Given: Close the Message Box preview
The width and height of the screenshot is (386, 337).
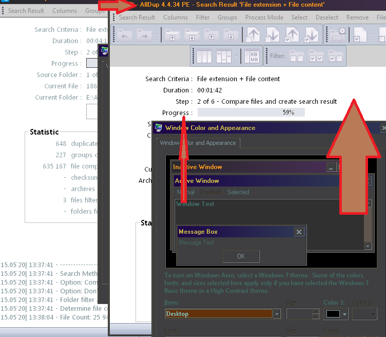Looking at the screenshot, I should (x=299, y=232).
